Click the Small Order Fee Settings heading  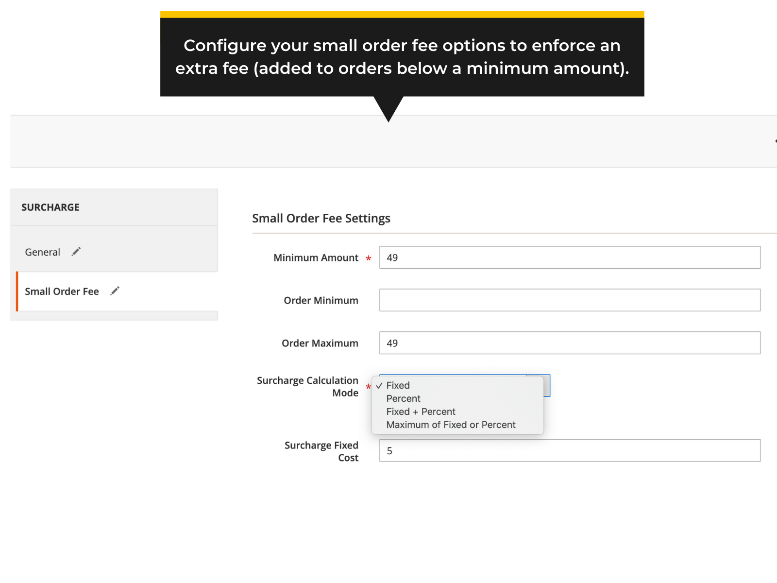click(321, 218)
